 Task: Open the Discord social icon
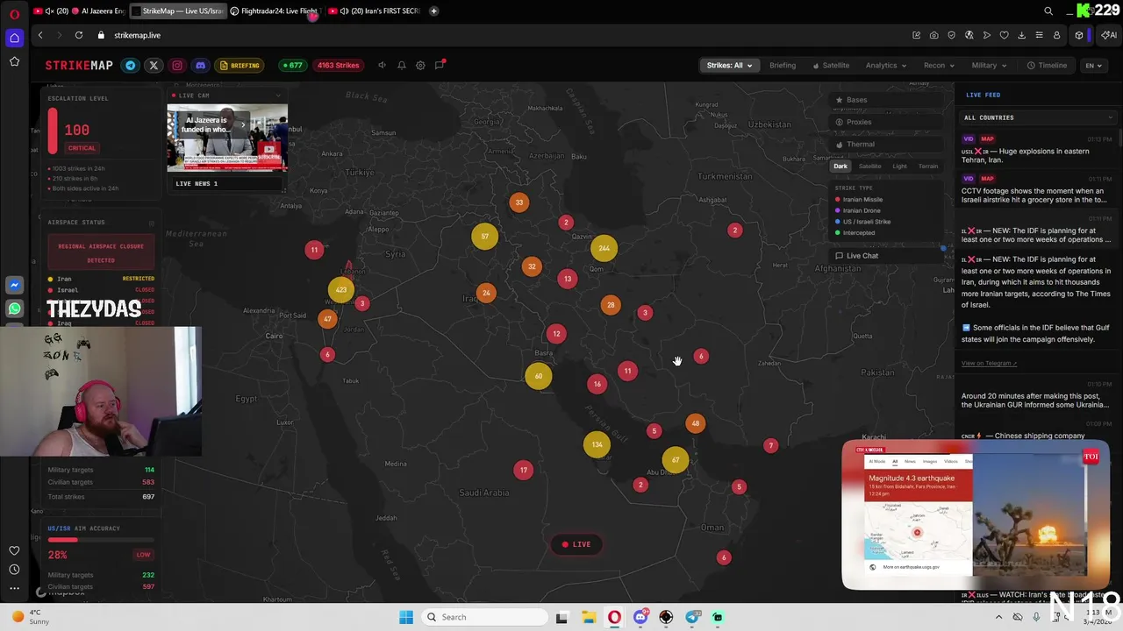[201, 65]
